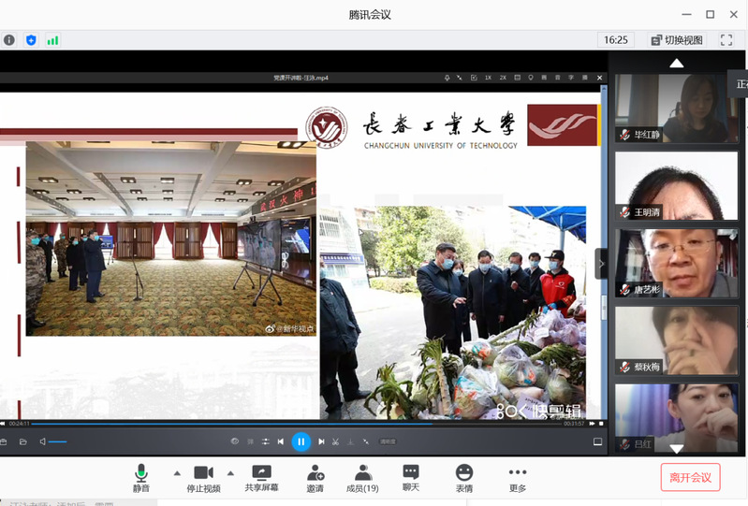
Task: Expand audio options arrow beside 静音
Action: (177, 473)
